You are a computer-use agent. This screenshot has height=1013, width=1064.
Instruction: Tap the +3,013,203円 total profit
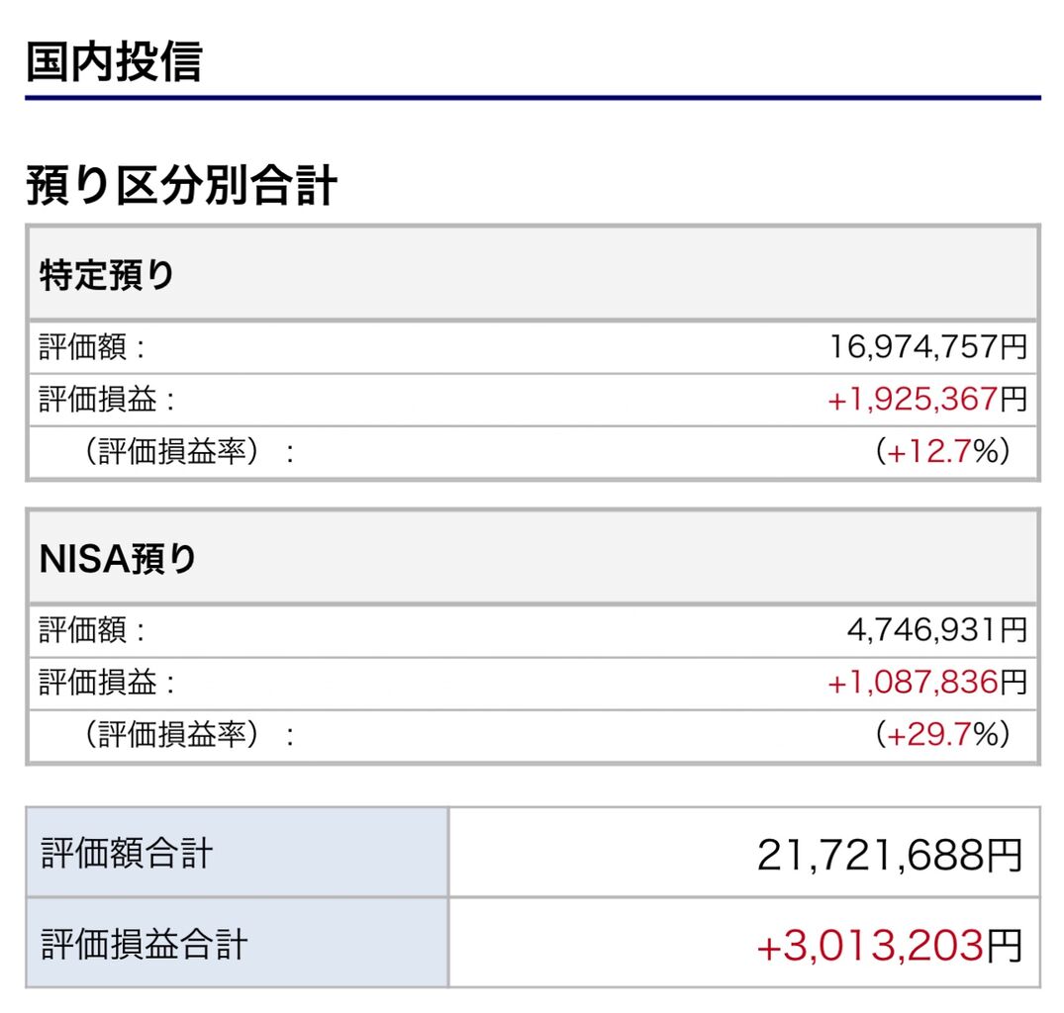[889, 946]
